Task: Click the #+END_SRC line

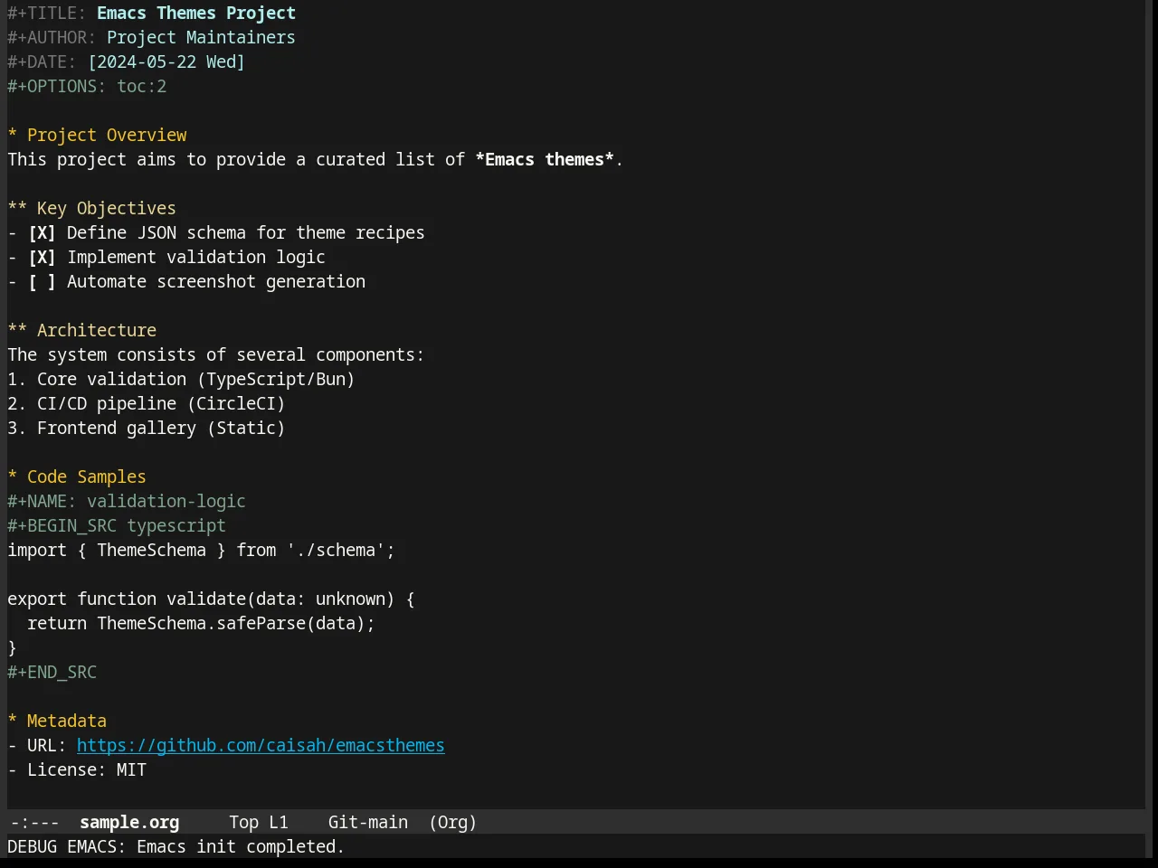Action: (x=52, y=673)
